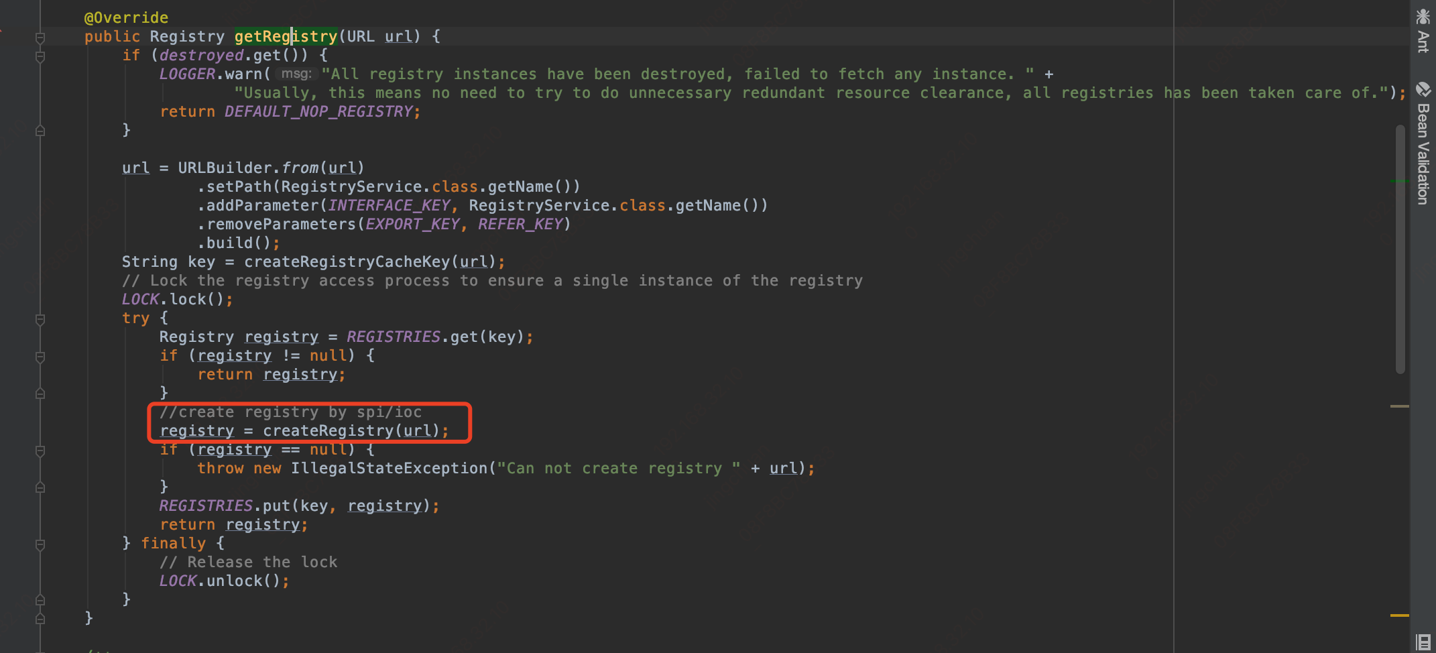This screenshot has width=1436, height=653.
Task: Jump to the gray-yellow warning stripe mark
Action: tap(1400, 406)
